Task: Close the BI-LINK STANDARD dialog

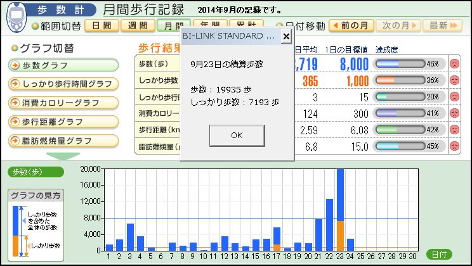Action: (286, 36)
